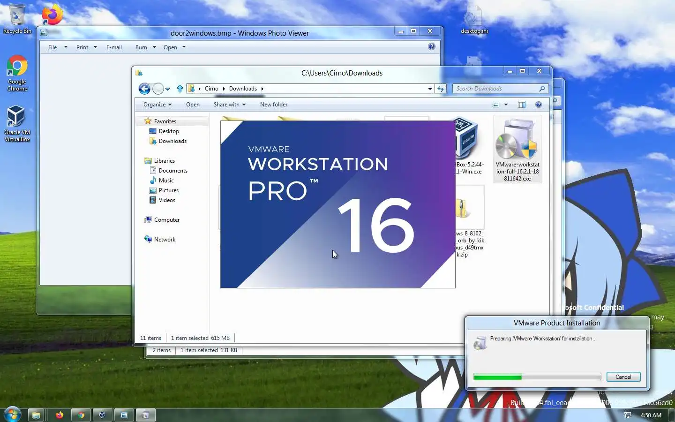Click the search magnifier icon
This screenshot has width=675, height=422.
[542, 89]
